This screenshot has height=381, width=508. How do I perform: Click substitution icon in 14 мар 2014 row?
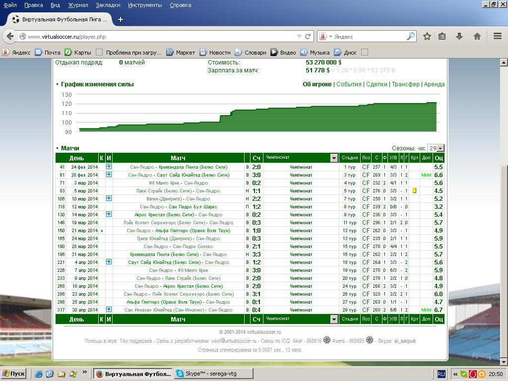pyautogui.click(x=109, y=214)
